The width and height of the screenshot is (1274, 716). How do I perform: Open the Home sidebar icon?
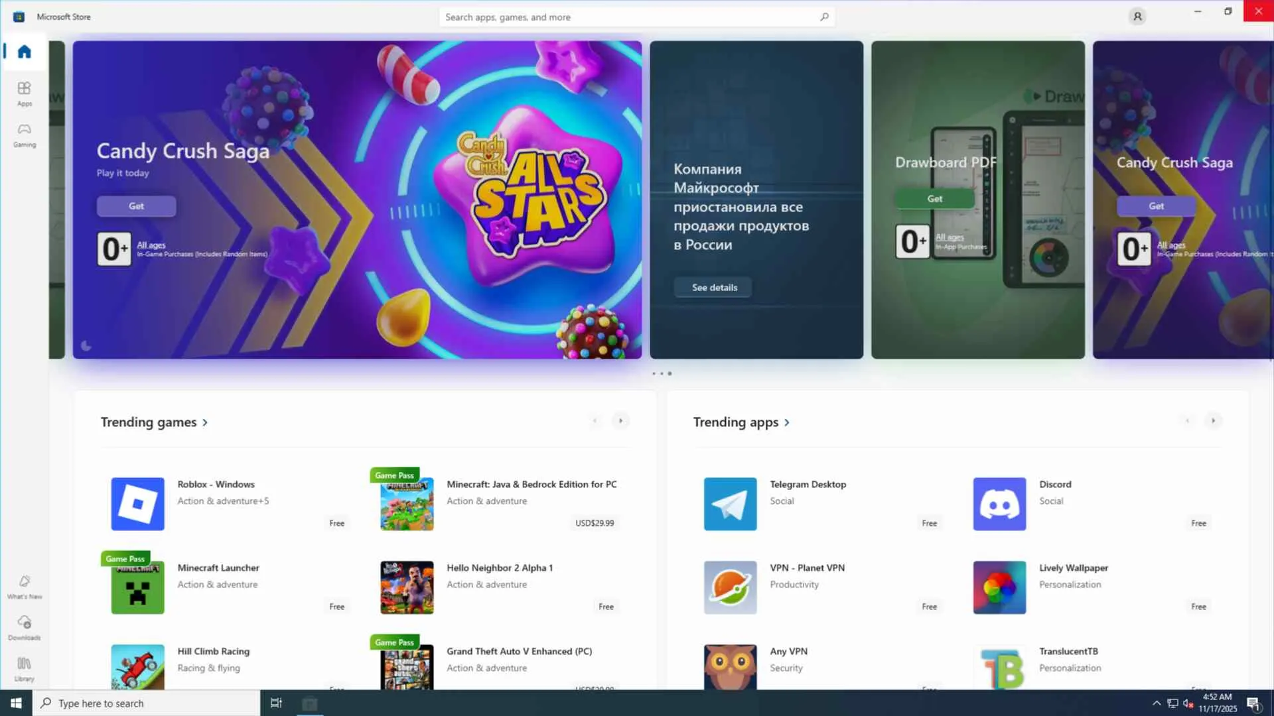(x=25, y=52)
